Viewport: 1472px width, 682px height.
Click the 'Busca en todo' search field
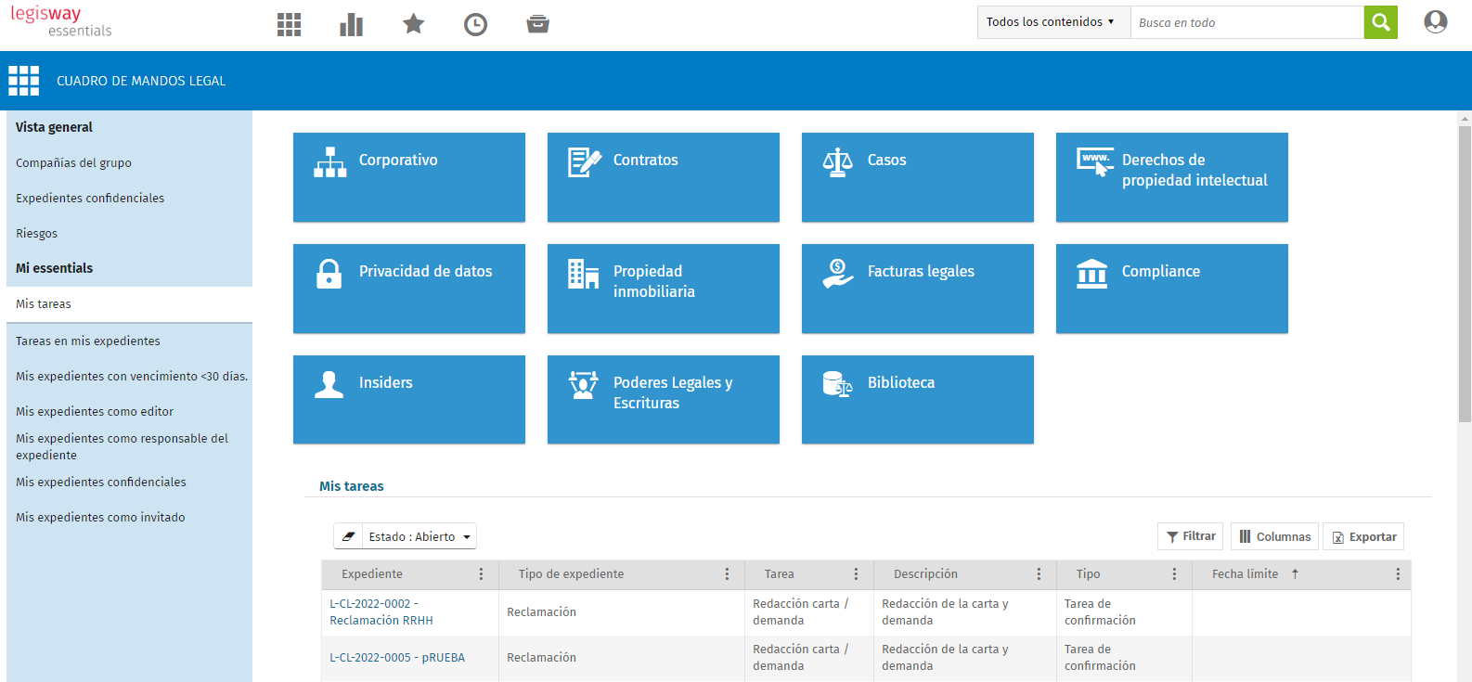pyautogui.click(x=1246, y=22)
